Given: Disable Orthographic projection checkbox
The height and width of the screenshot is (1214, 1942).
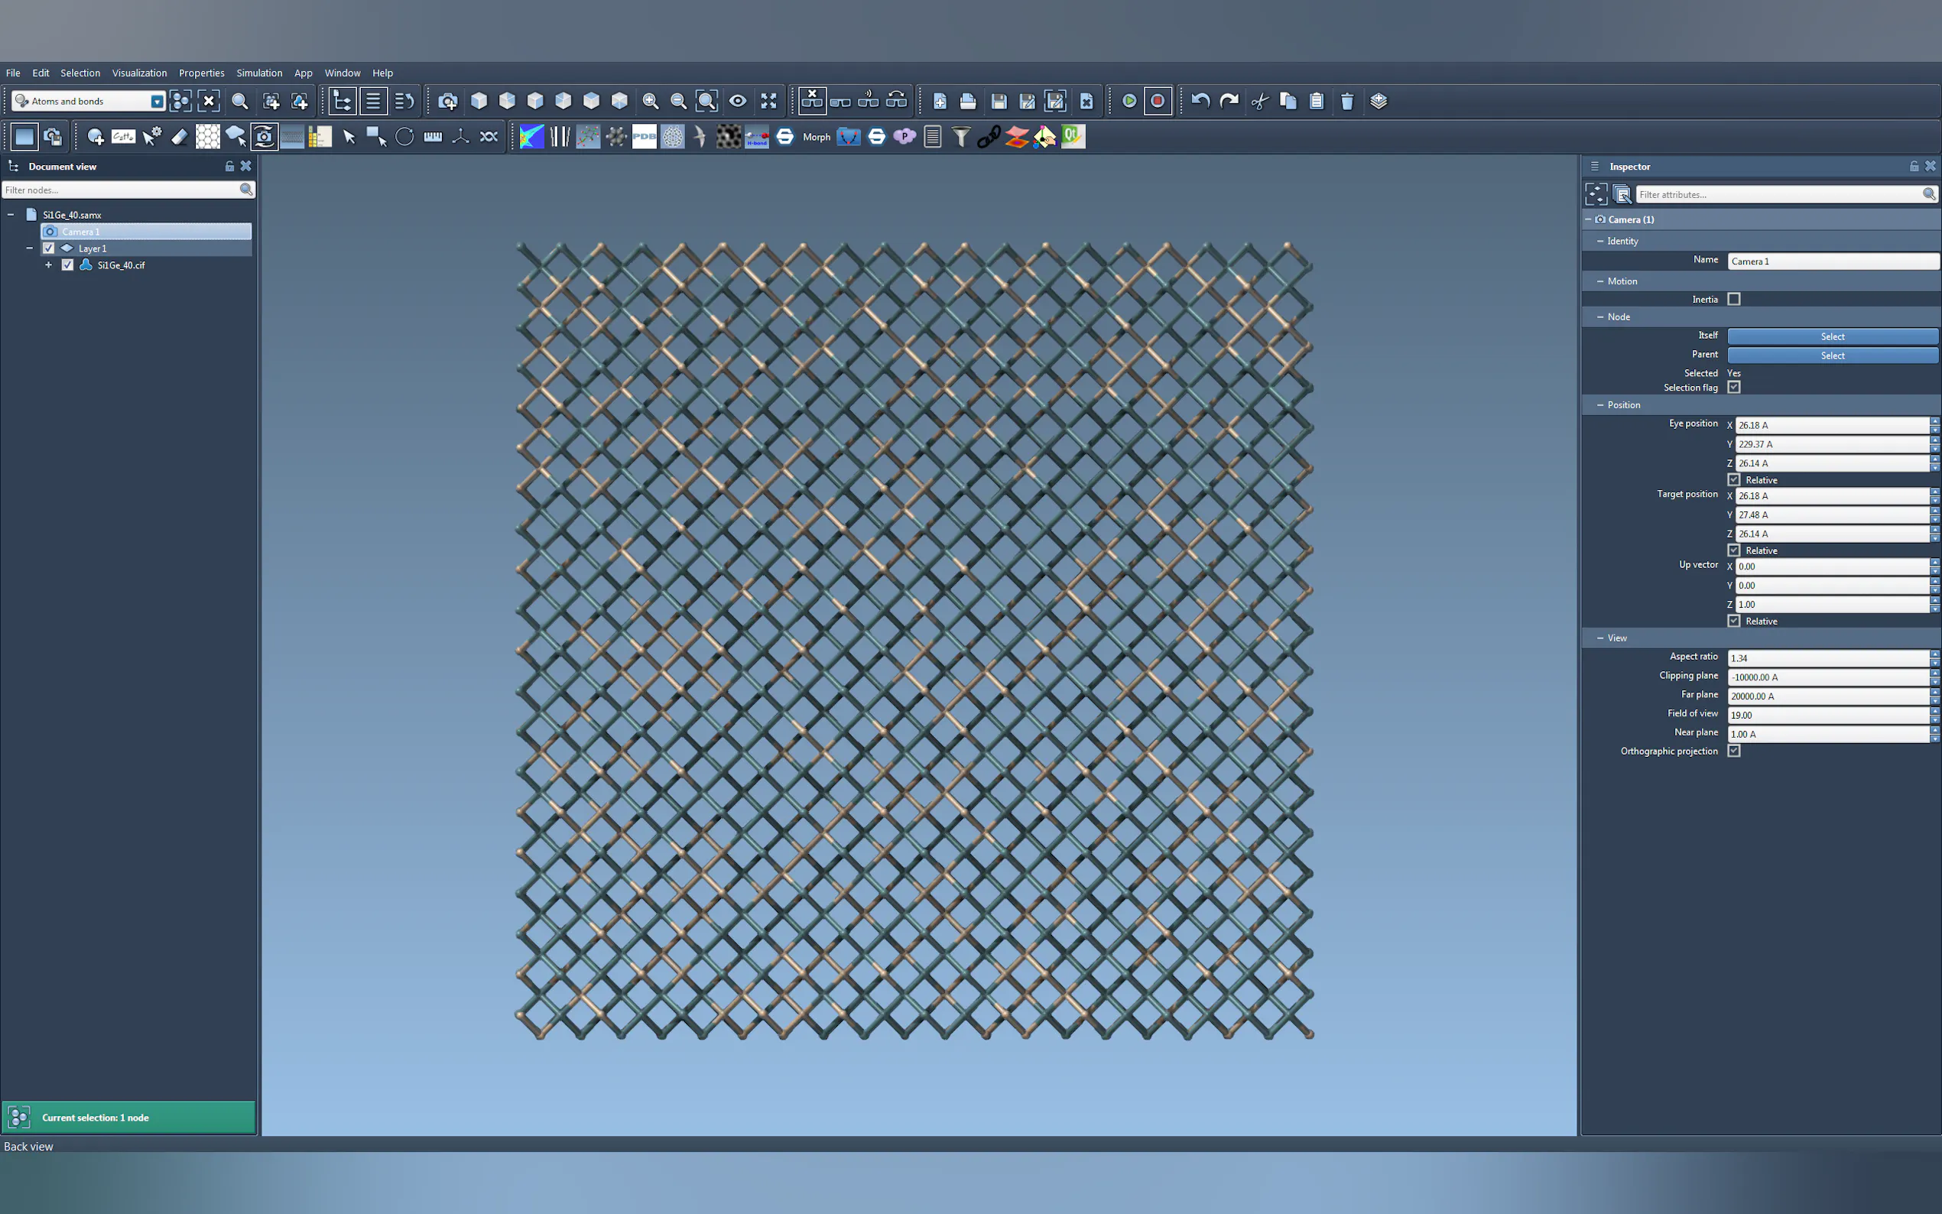Looking at the screenshot, I should [x=1734, y=751].
